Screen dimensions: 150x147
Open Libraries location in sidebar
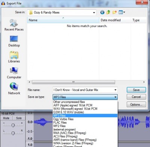14,57
